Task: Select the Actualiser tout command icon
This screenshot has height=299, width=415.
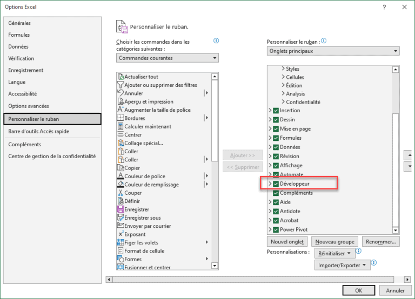Action: 121,77
